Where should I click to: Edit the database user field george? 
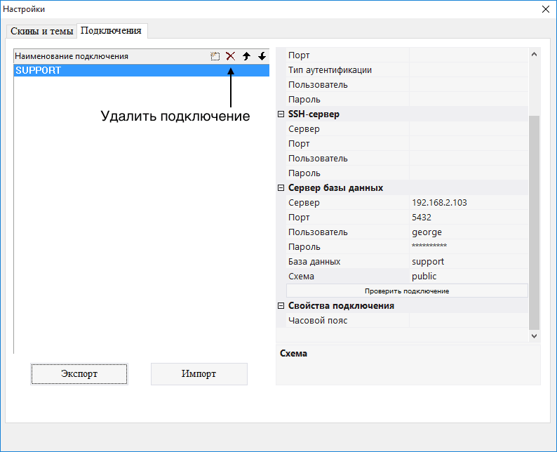point(468,232)
